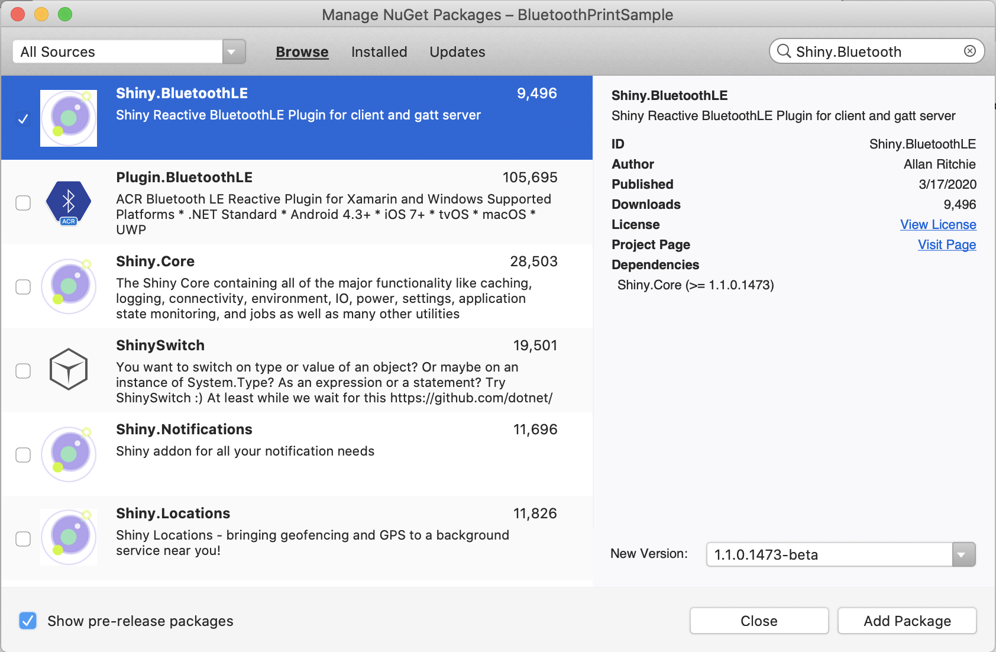Screen dimensions: 996x652
Task: Click the search magnifier icon
Action: [784, 51]
